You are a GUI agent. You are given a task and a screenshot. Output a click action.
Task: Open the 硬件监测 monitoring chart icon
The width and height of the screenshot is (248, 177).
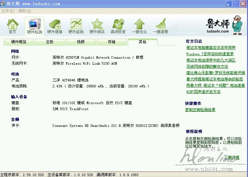(76, 26)
